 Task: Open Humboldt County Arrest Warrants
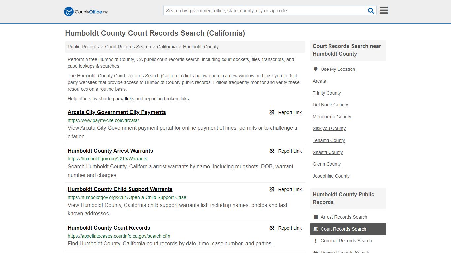coord(110,151)
